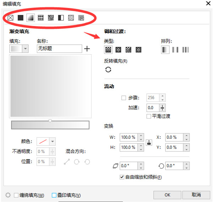Click the X offset stepper arrows
213x202 pixels.
pyautogui.click(x=186, y=137)
